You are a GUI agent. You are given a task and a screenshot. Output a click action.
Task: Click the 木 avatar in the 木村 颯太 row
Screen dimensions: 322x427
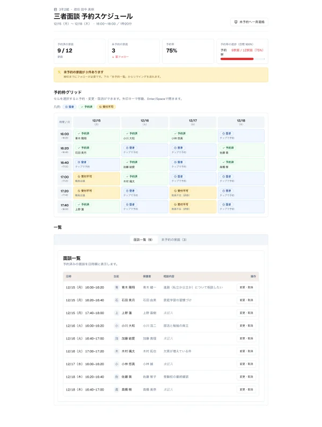(116, 351)
